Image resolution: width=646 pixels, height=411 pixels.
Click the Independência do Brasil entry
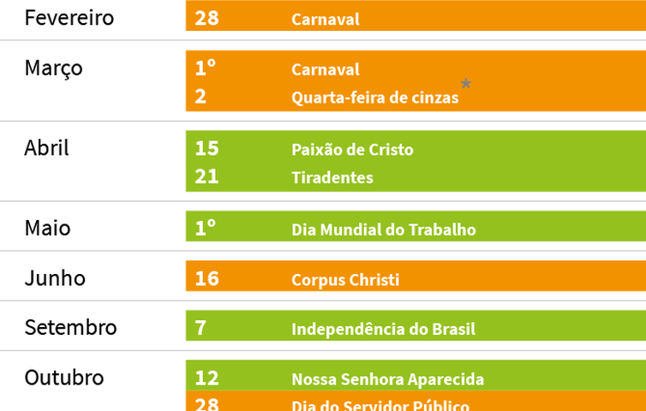383,329
